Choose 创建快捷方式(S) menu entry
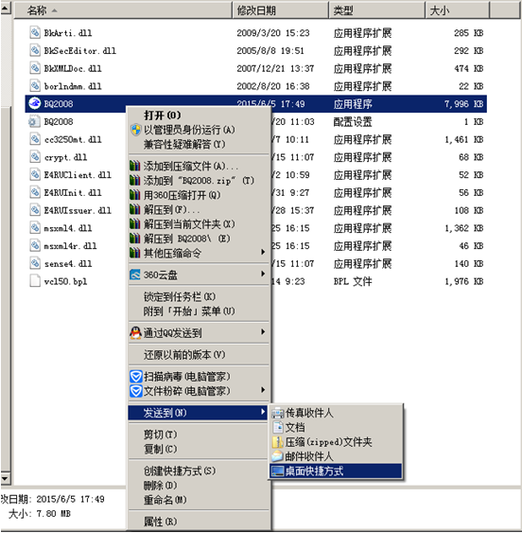522x533 pixels. click(x=199, y=471)
